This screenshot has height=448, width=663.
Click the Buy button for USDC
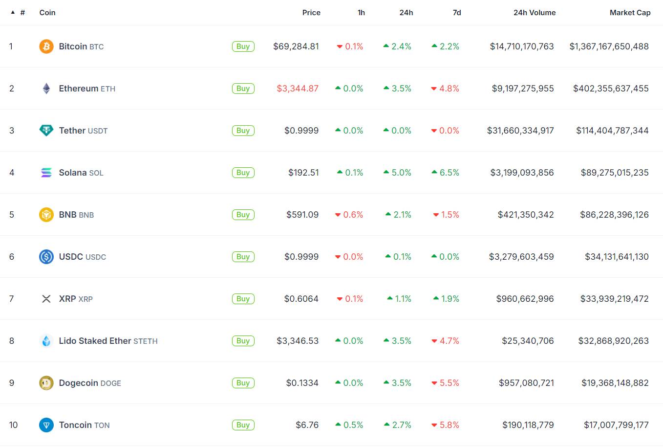pos(243,257)
